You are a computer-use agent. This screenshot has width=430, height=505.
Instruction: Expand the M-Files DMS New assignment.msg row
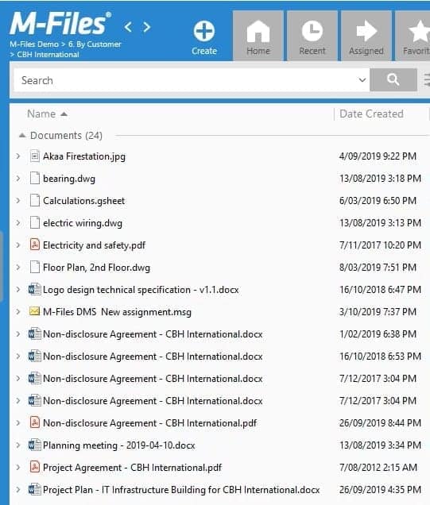(x=18, y=312)
